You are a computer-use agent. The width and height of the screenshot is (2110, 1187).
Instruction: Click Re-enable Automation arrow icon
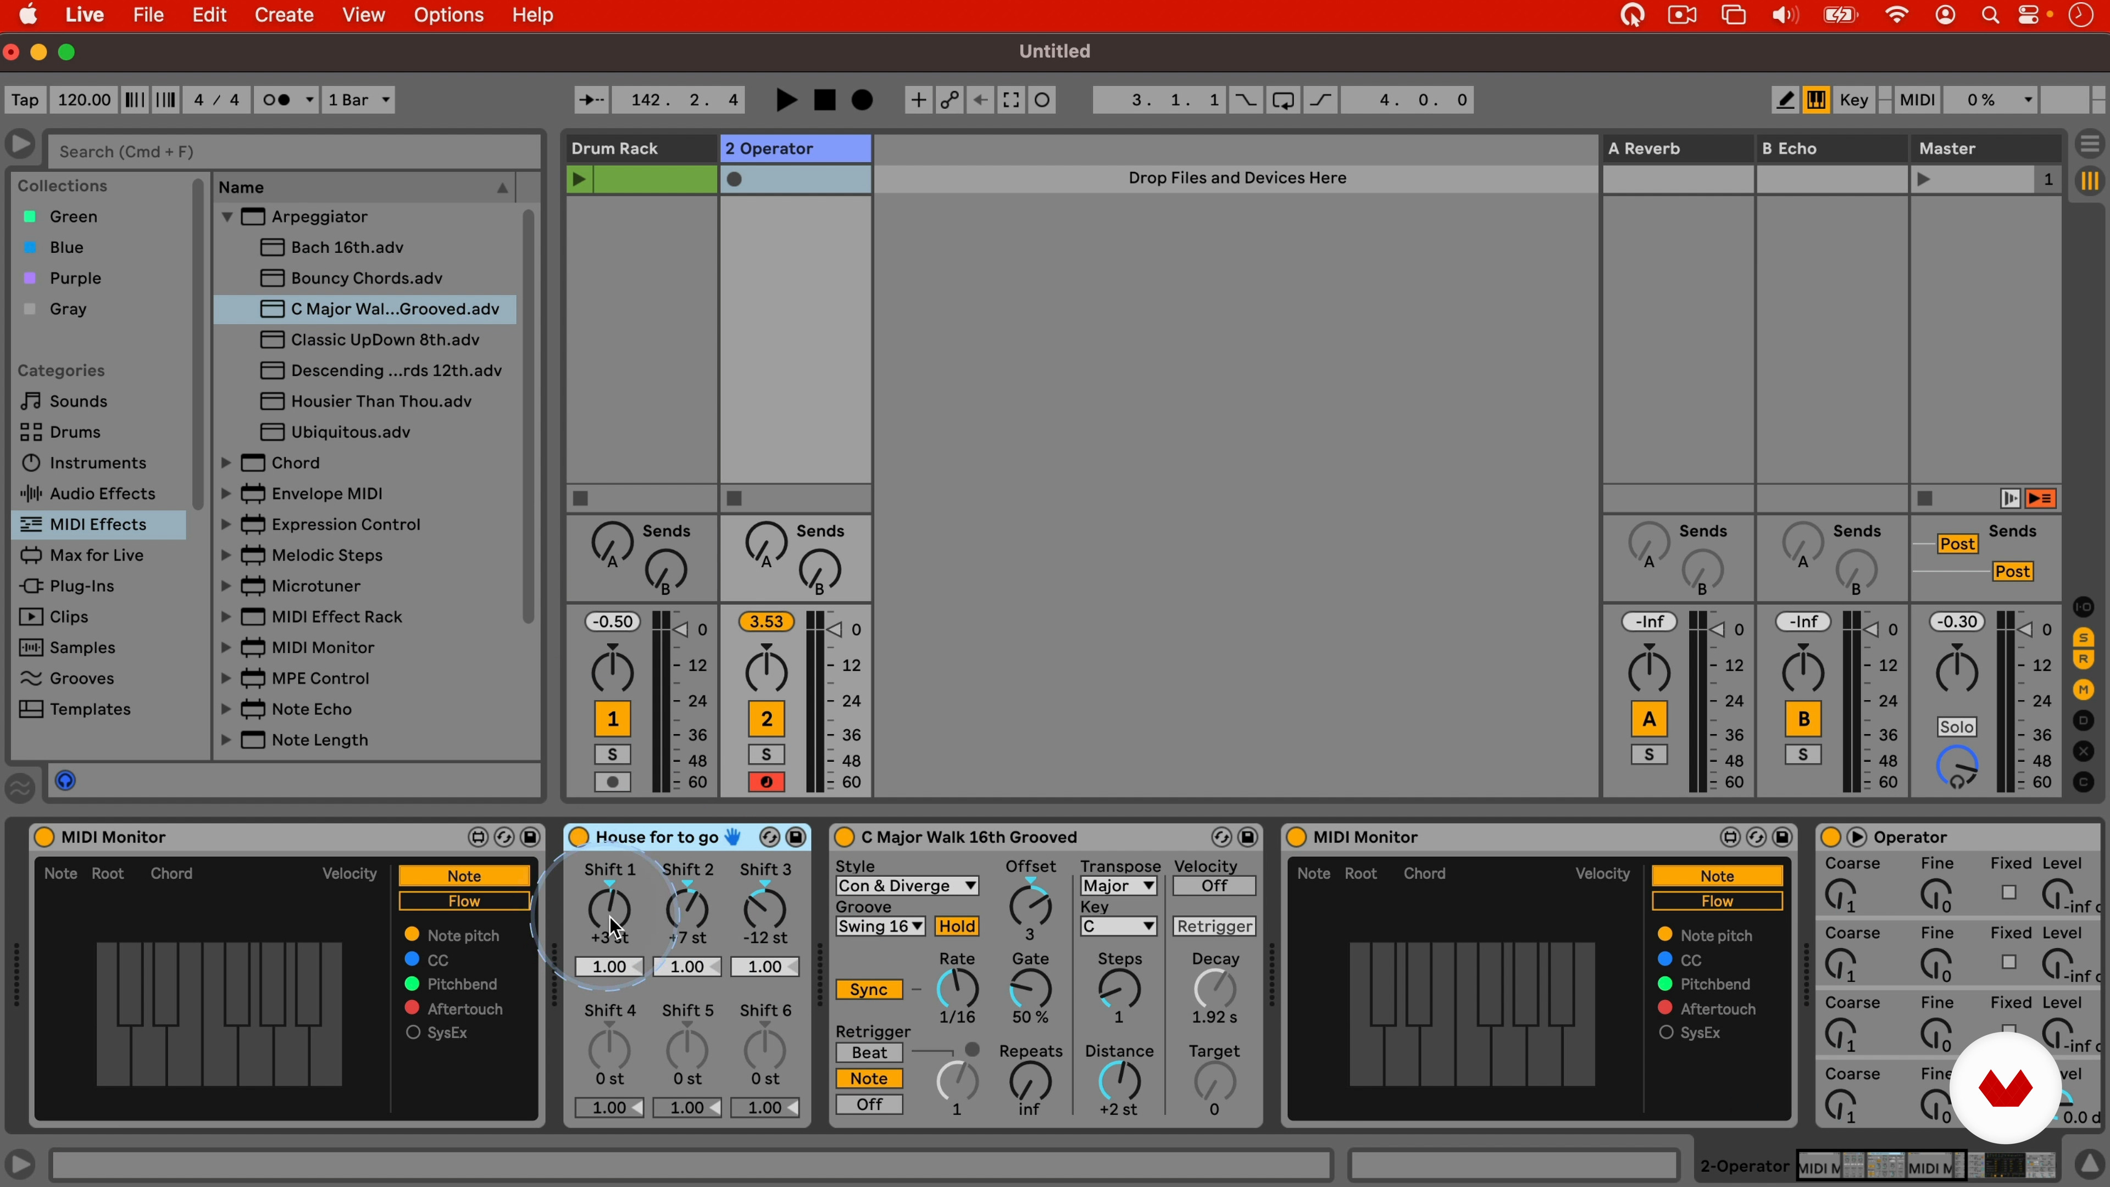(x=980, y=100)
